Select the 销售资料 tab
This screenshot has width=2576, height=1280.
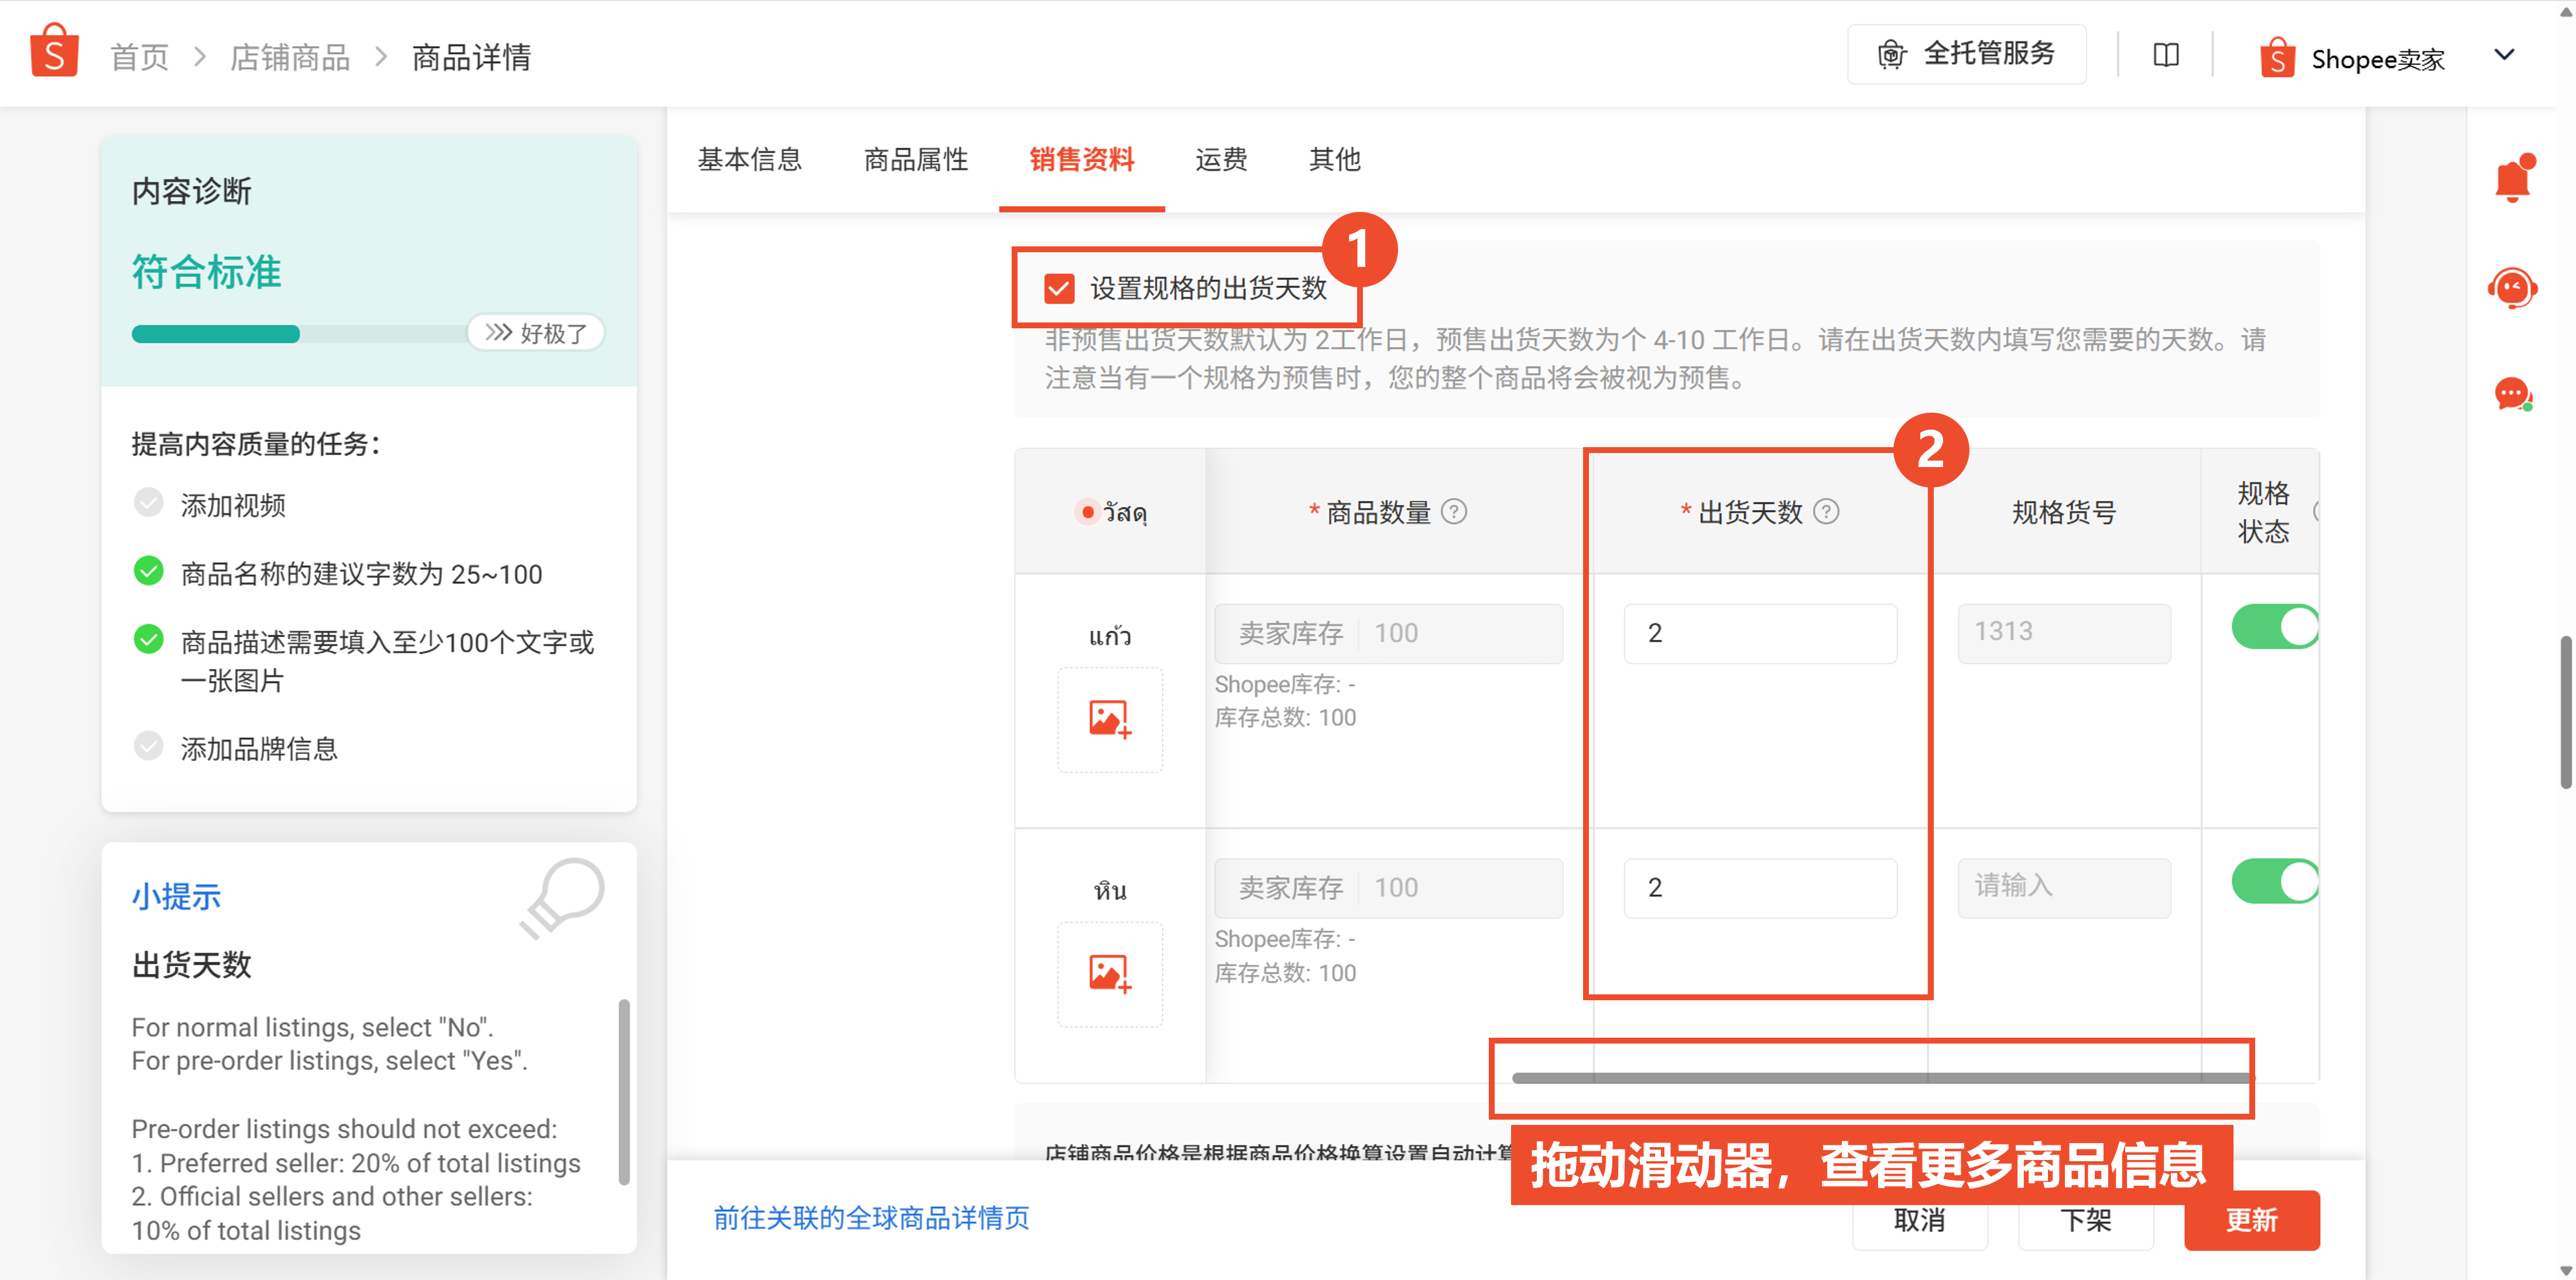pyautogui.click(x=1082, y=160)
